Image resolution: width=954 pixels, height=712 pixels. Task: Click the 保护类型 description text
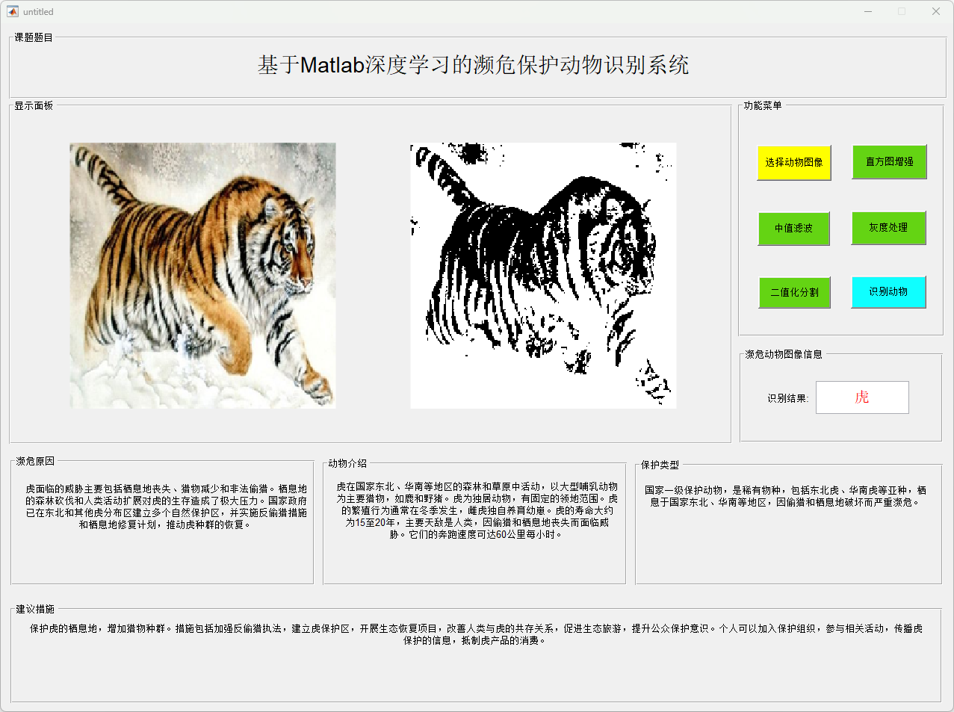[x=785, y=496]
